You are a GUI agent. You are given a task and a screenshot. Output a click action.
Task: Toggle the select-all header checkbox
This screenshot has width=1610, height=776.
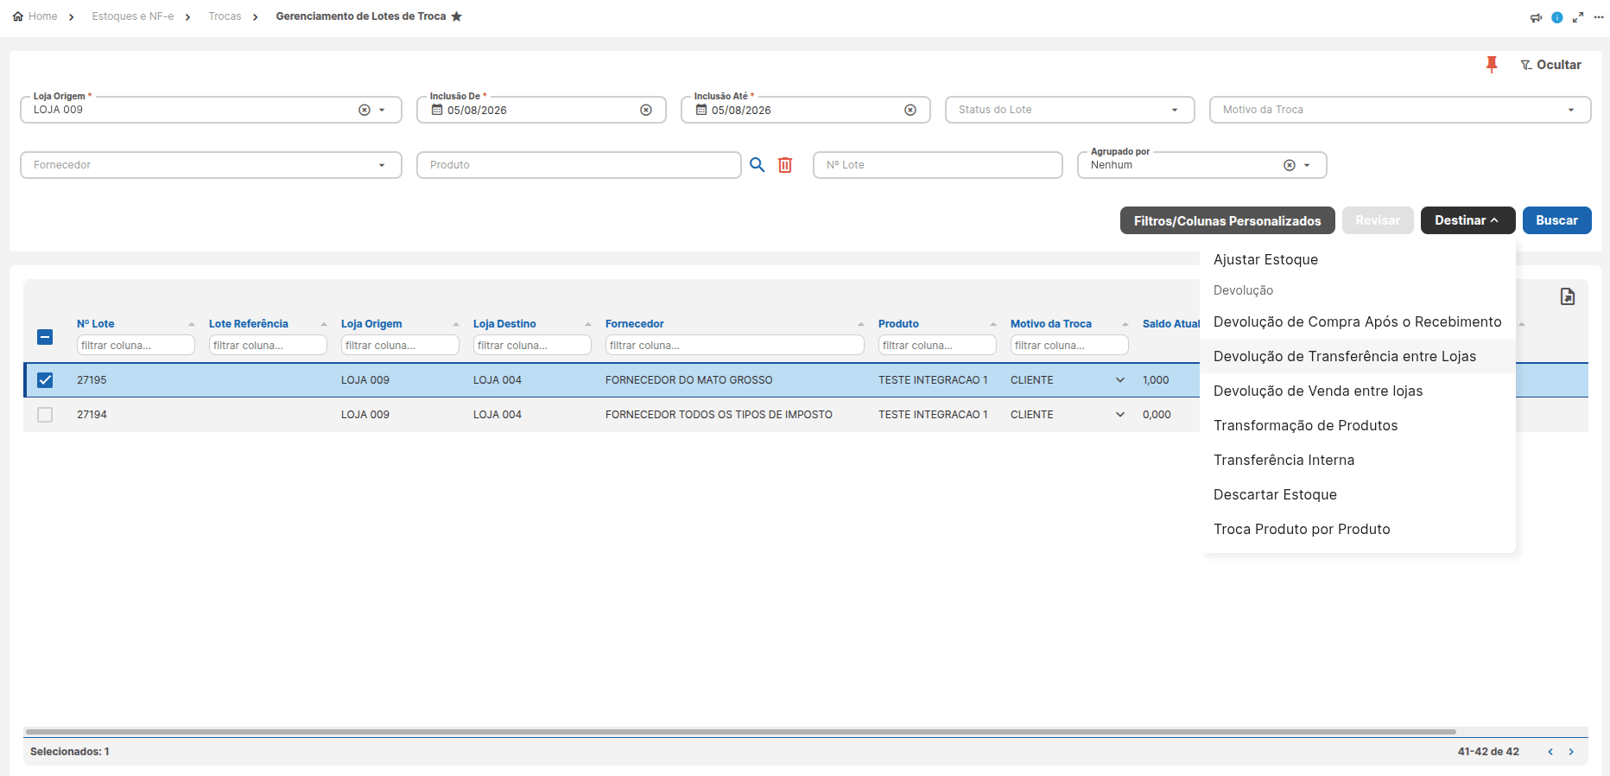pyautogui.click(x=45, y=337)
